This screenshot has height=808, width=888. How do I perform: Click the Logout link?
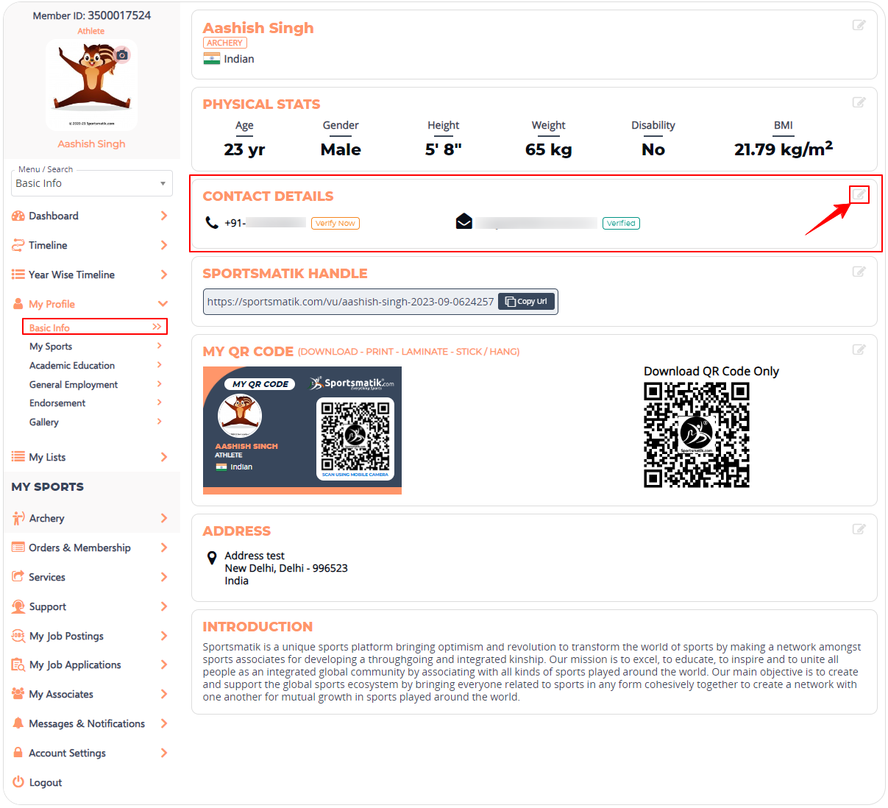coord(46,783)
